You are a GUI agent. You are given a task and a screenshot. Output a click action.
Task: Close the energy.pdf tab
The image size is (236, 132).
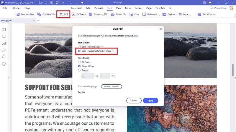coord(34,21)
